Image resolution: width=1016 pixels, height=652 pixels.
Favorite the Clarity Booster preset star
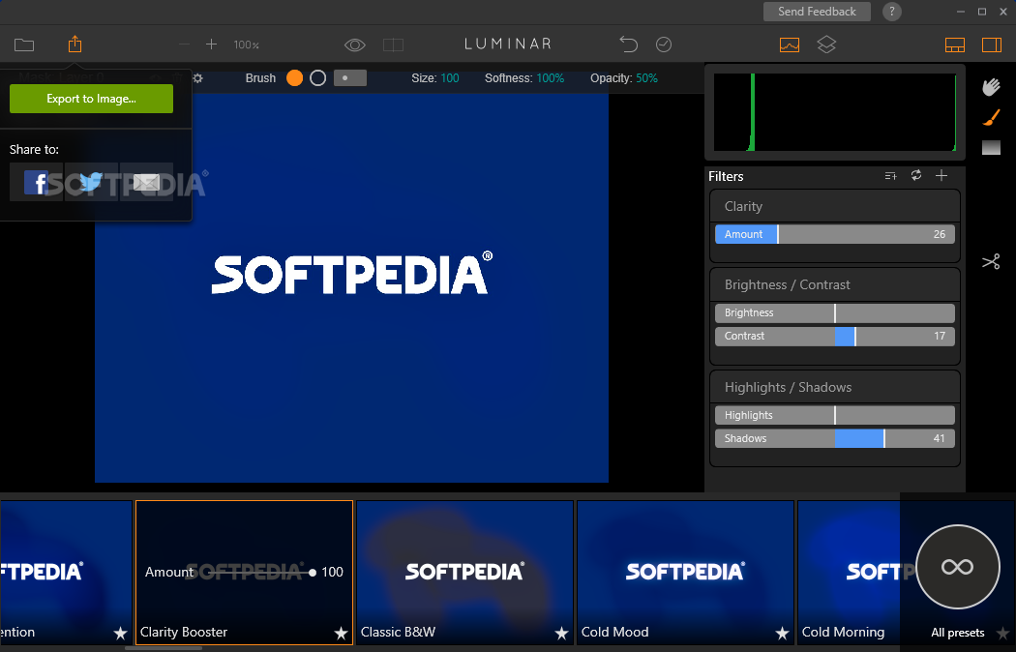coord(341,634)
